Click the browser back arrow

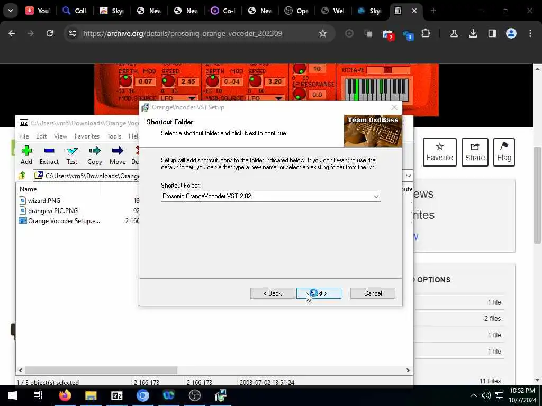click(x=12, y=33)
